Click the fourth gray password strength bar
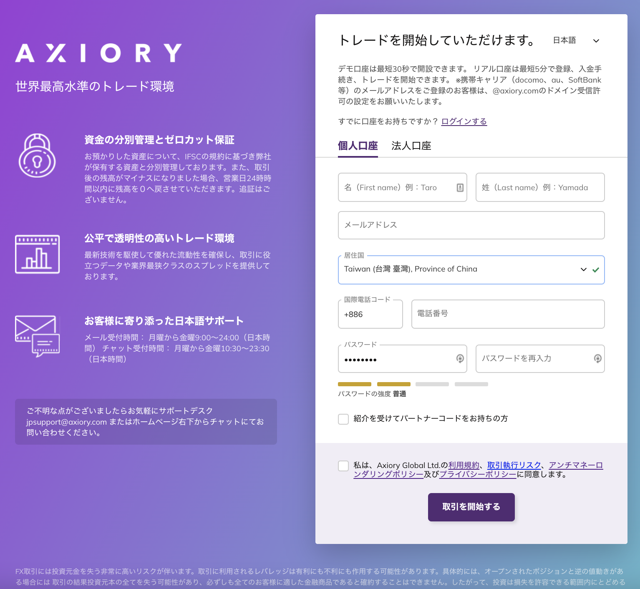 tap(471, 384)
